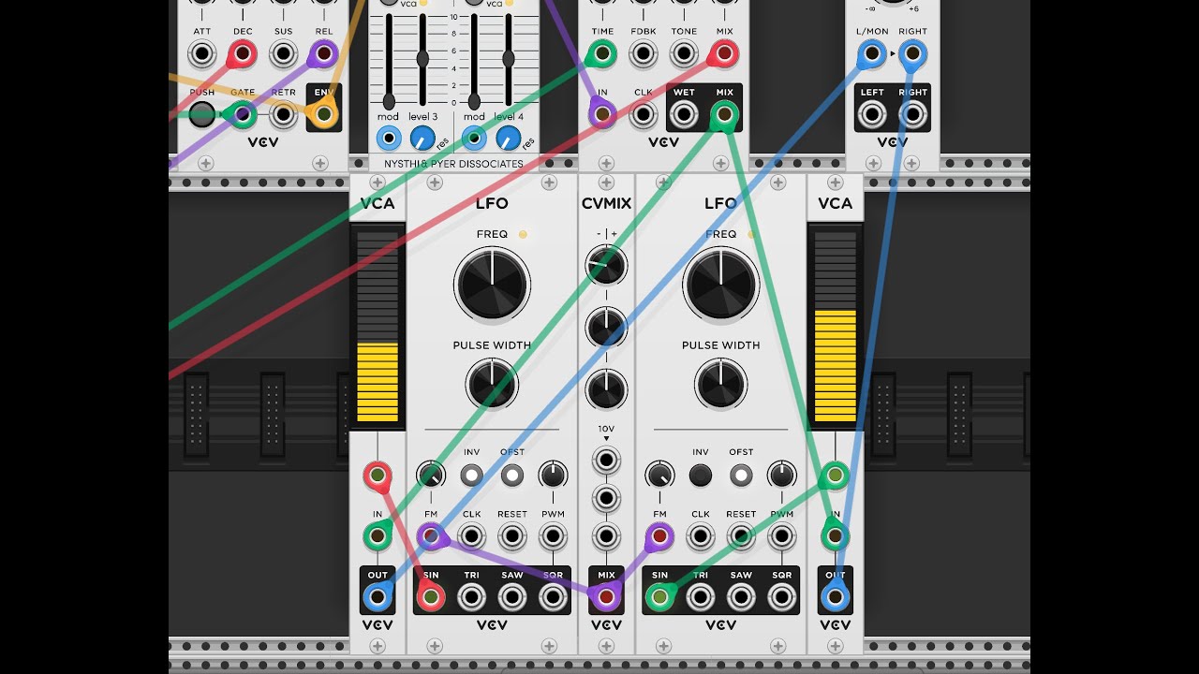Click left LFO FM jack with purple cable
Viewport: 1199px width, 674px height.
click(x=431, y=536)
